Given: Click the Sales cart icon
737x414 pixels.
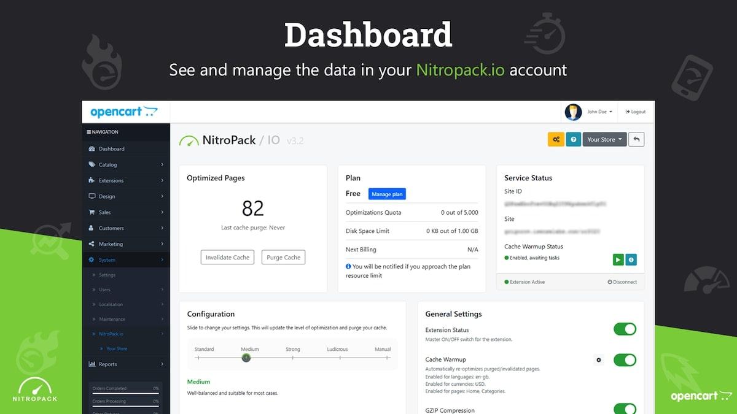Looking at the screenshot, I should click(x=92, y=212).
